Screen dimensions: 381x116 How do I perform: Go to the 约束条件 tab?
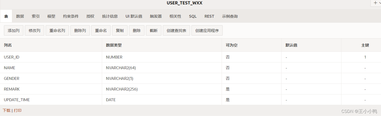pyautogui.click(x=71, y=16)
